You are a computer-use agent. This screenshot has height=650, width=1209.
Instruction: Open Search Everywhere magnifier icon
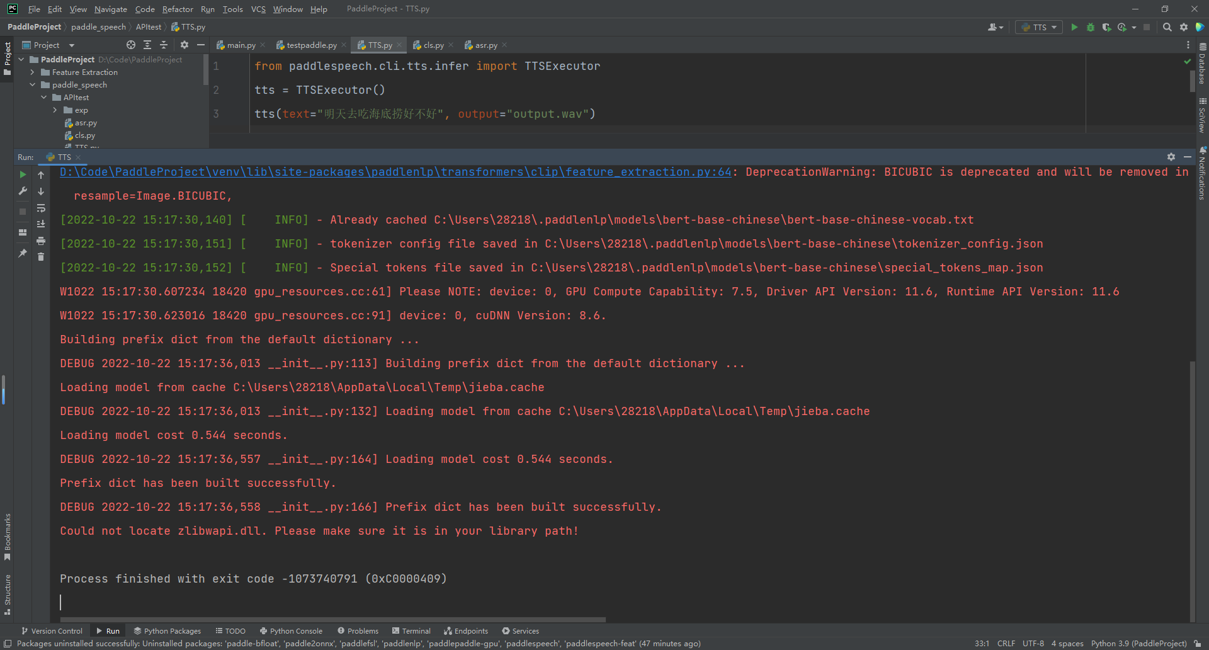[x=1167, y=27]
